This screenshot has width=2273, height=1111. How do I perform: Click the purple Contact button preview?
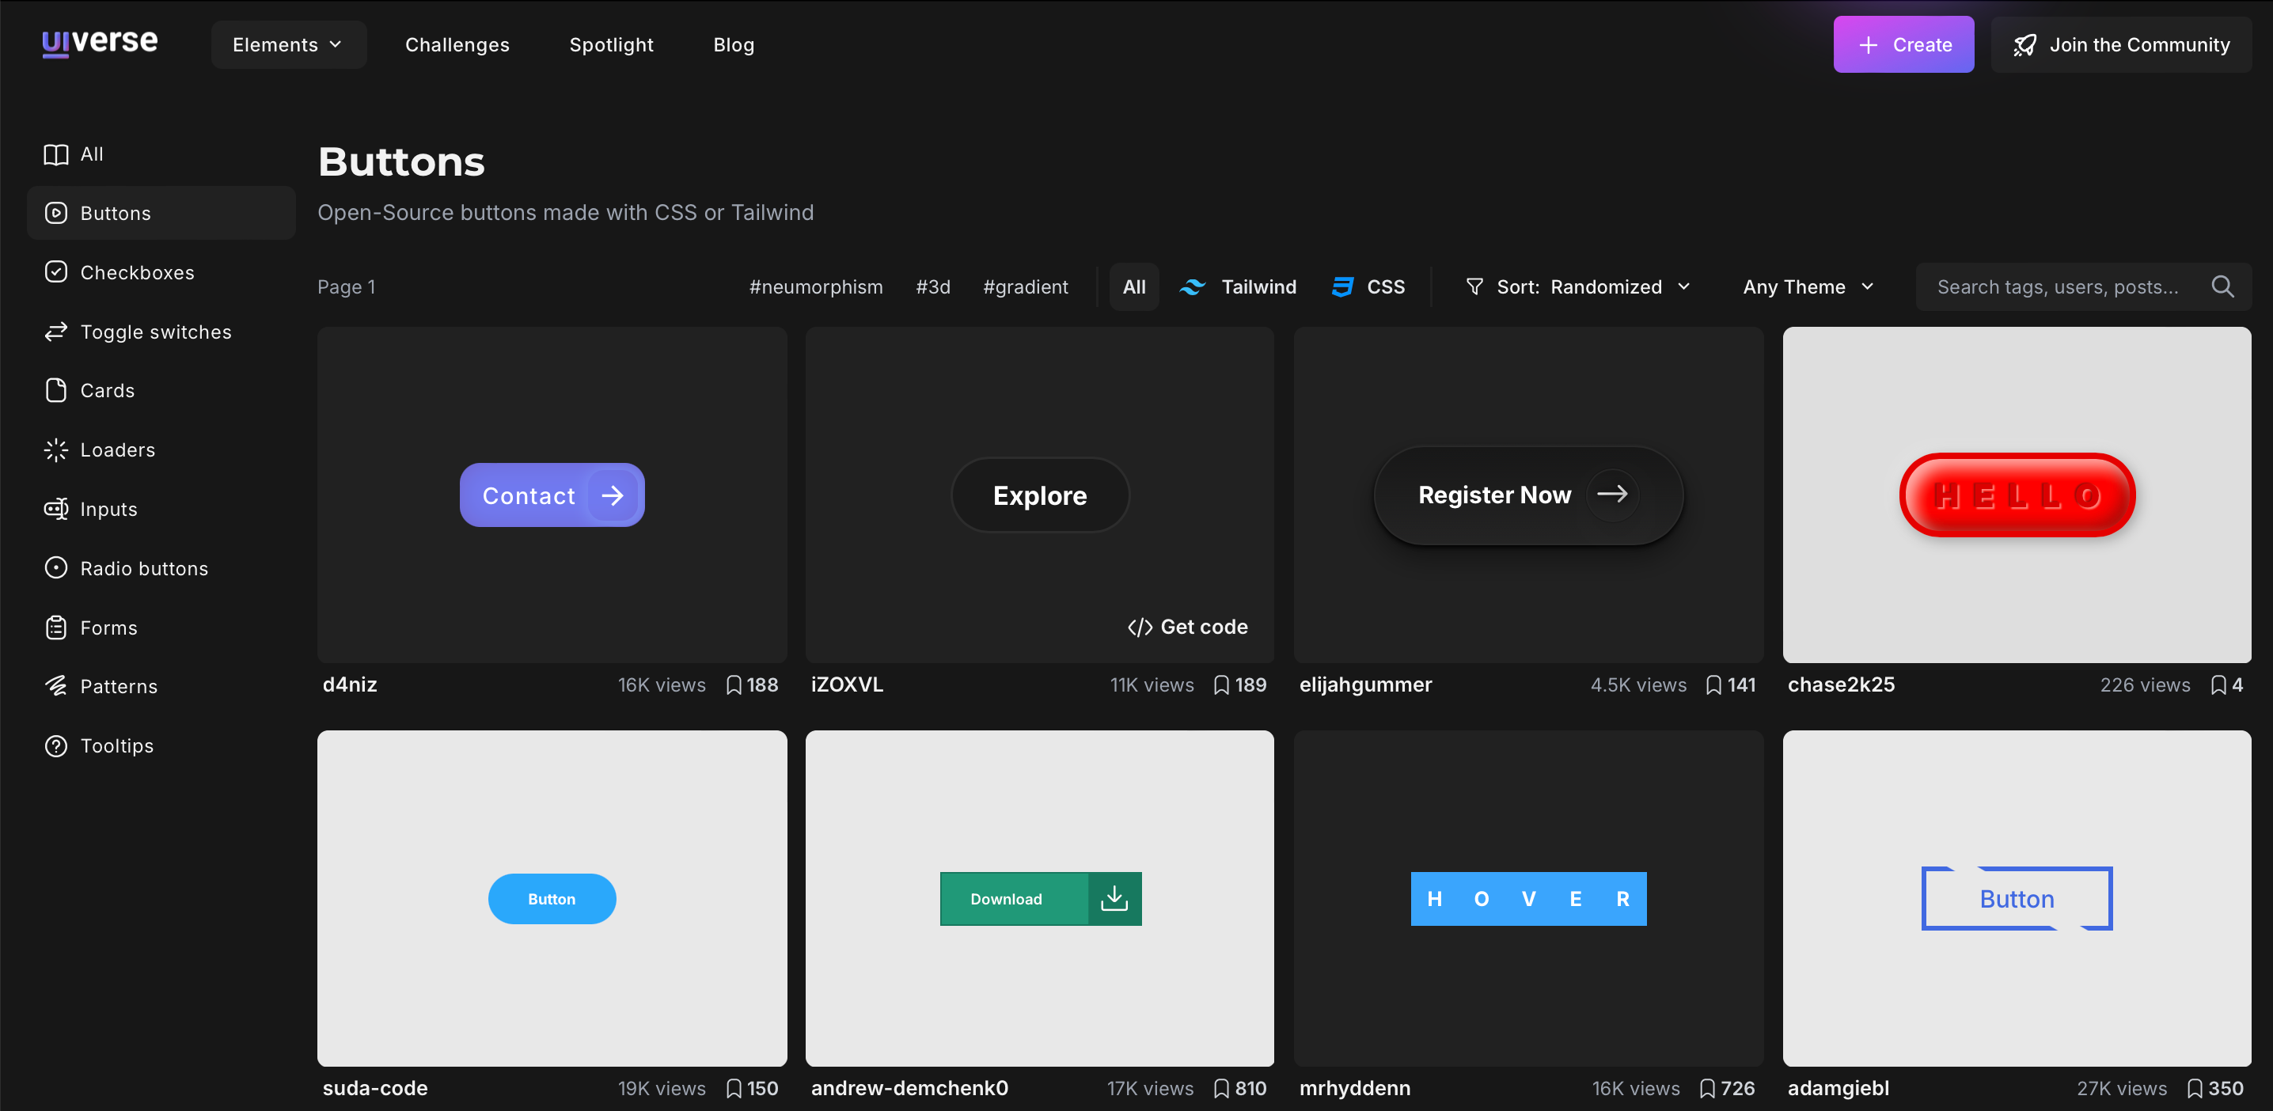pos(552,495)
